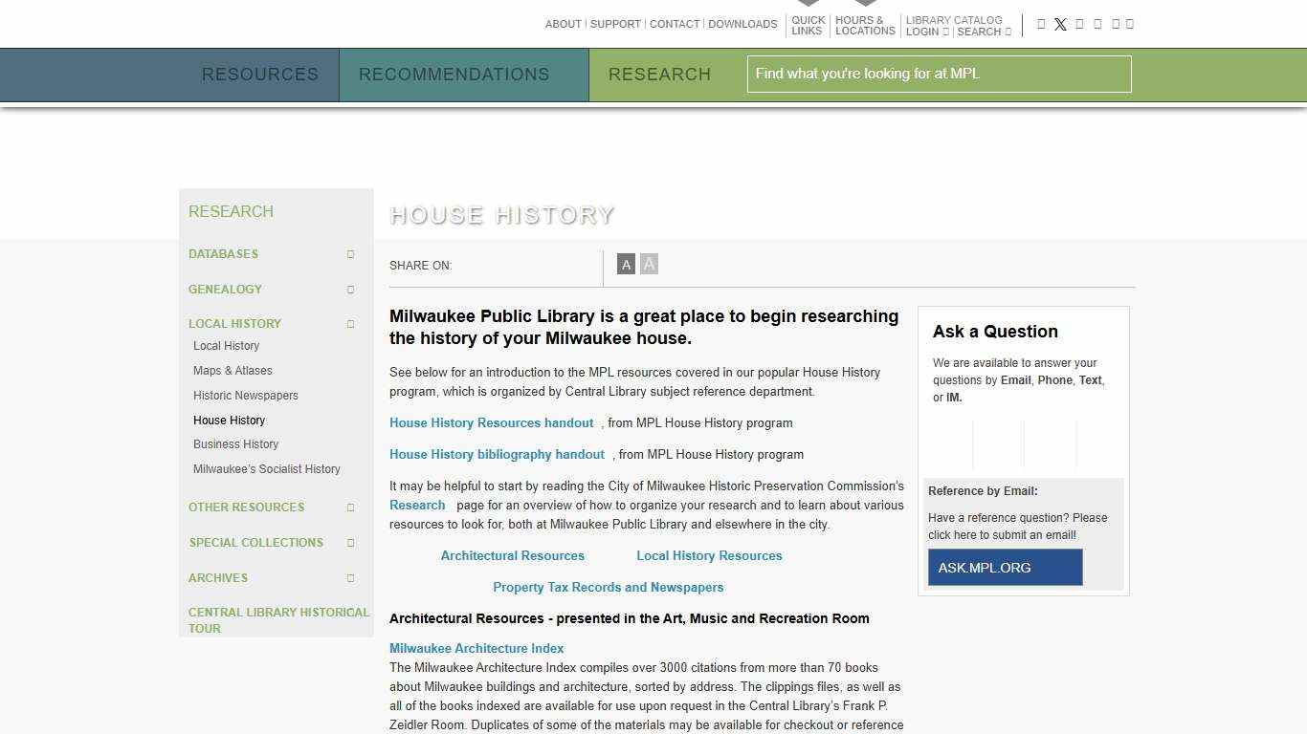Open the Resources navigation tab
Image resolution: width=1307 pixels, height=734 pixels.
coord(259,75)
